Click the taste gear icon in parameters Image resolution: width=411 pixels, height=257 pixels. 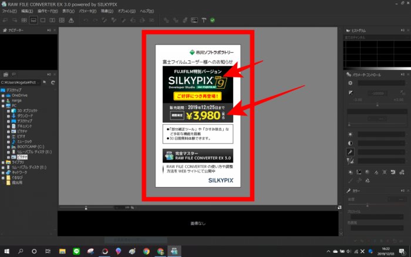tap(351, 83)
